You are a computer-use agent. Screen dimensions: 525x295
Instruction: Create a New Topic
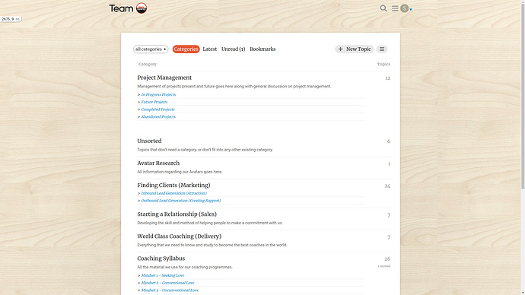click(x=355, y=49)
